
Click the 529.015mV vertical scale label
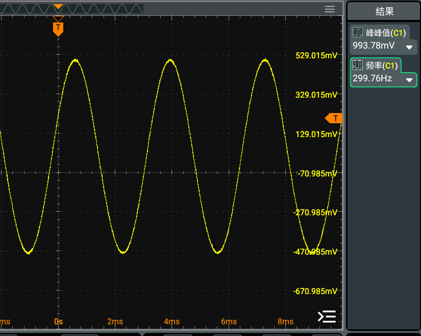316,56
